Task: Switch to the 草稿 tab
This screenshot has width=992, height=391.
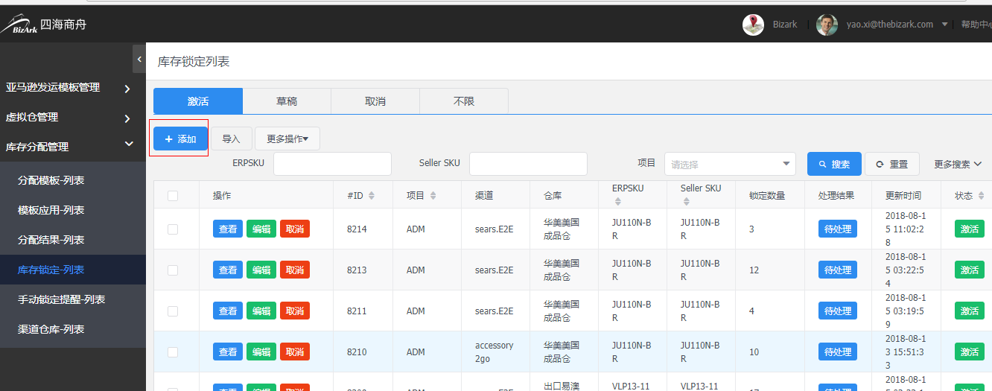Action: pos(287,101)
